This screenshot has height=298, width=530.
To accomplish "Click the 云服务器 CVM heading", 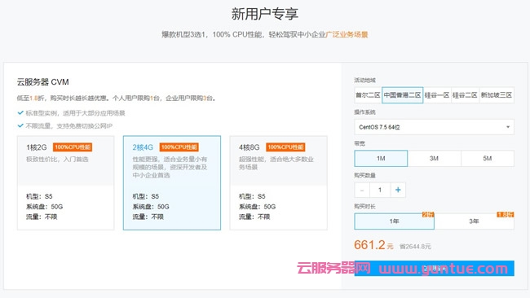I will pyautogui.click(x=43, y=82).
